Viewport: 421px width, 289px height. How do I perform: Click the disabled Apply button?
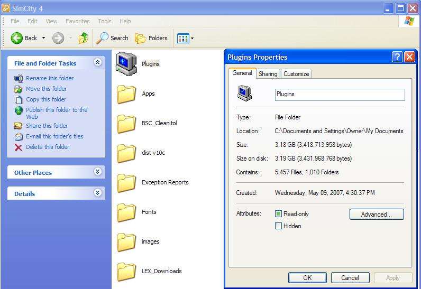tap(393, 278)
